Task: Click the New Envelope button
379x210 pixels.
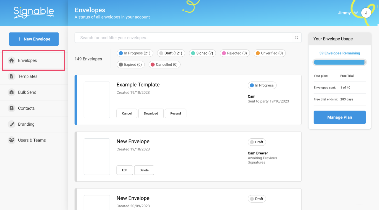Action: (x=34, y=39)
